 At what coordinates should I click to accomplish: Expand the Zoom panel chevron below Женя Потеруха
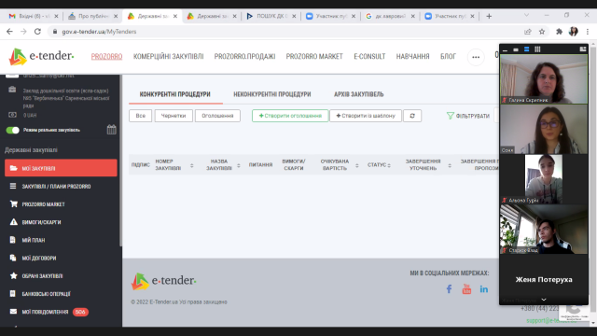coord(544,300)
